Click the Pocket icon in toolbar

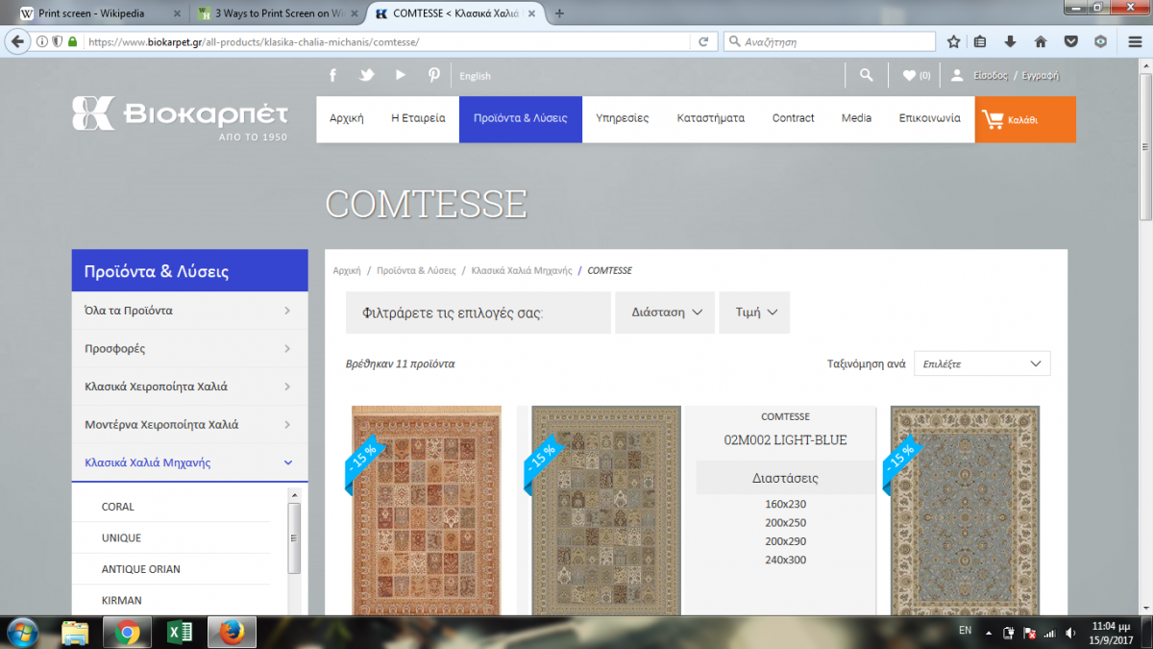1070,41
